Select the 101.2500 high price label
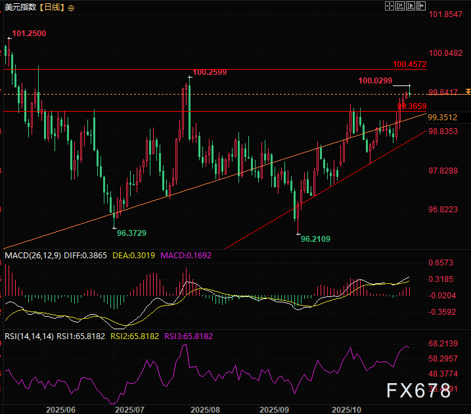471x414 pixels. tap(29, 33)
